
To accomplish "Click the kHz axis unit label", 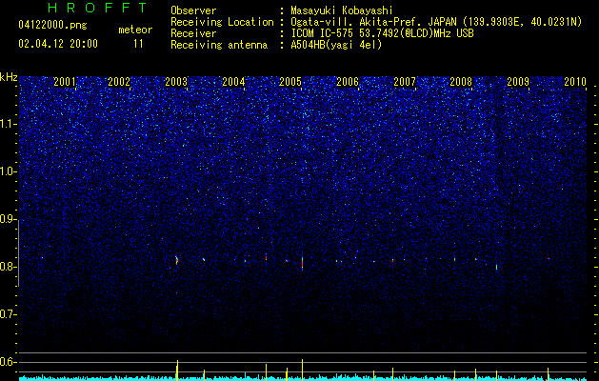I will pyautogui.click(x=9, y=77).
